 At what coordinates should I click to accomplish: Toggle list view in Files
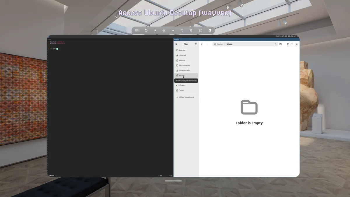coord(288,44)
